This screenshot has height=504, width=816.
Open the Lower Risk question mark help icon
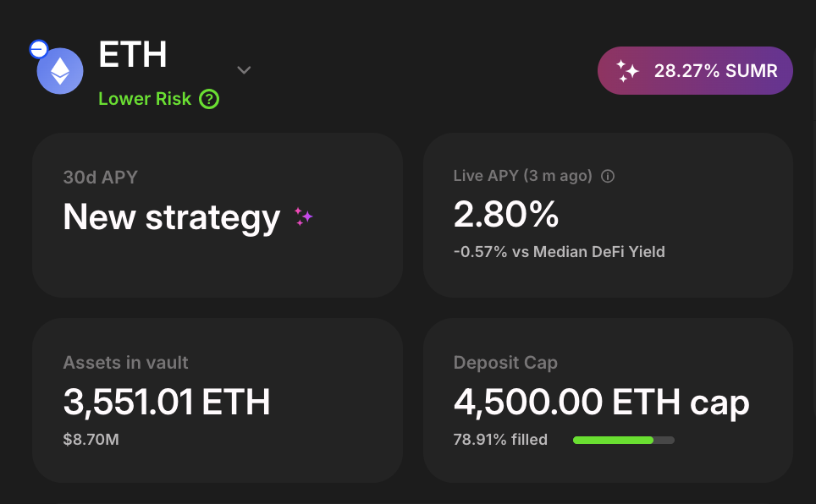[x=209, y=99]
